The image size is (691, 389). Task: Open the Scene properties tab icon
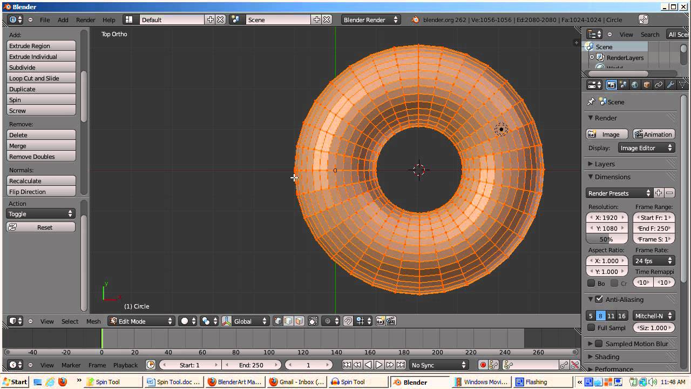click(x=624, y=85)
